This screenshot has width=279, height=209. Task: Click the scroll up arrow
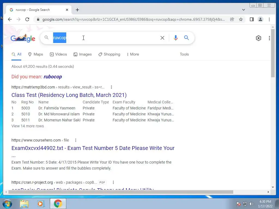click(x=273, y=27)
